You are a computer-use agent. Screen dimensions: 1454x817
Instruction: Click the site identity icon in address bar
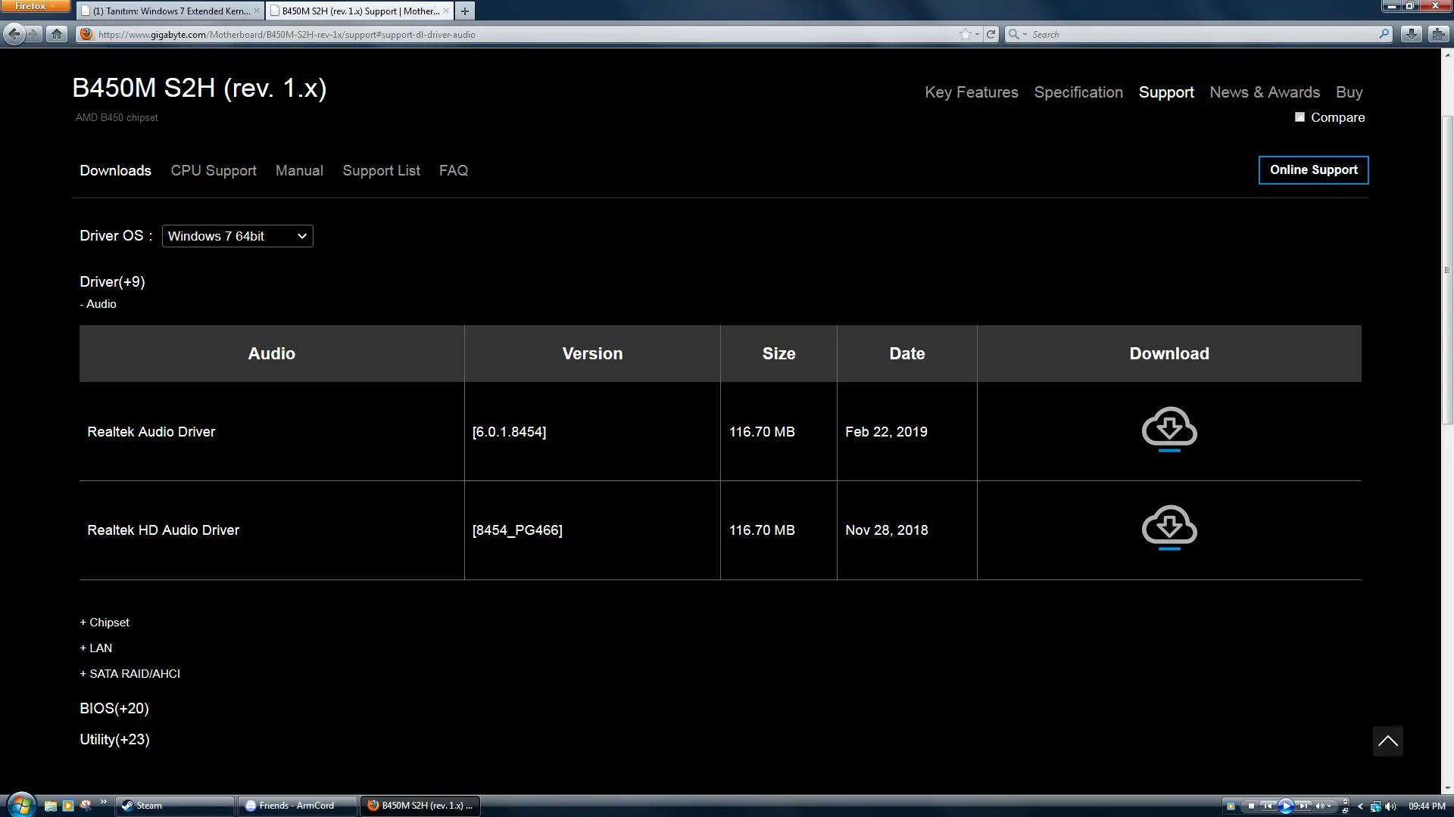[x=86, y=34]
